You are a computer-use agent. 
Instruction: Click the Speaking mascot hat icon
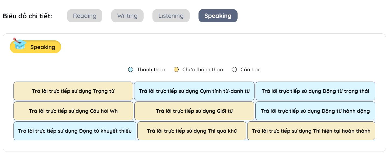coord(19,44)
